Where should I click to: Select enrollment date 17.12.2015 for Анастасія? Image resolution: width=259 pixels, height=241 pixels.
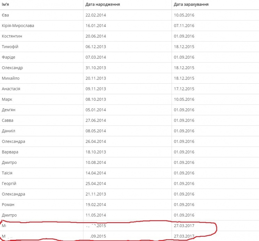pos(185,89)
